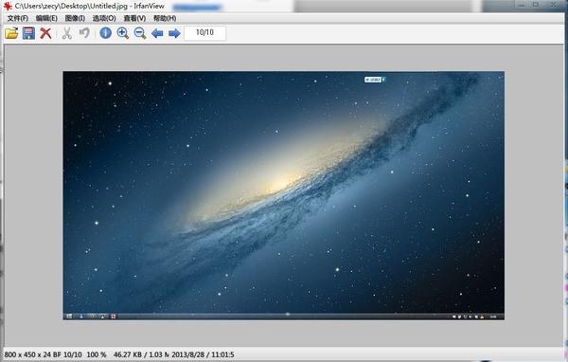This screenshot has height=362, width=568.
Task: Delete the file using the red X icon
Action: 45,33
